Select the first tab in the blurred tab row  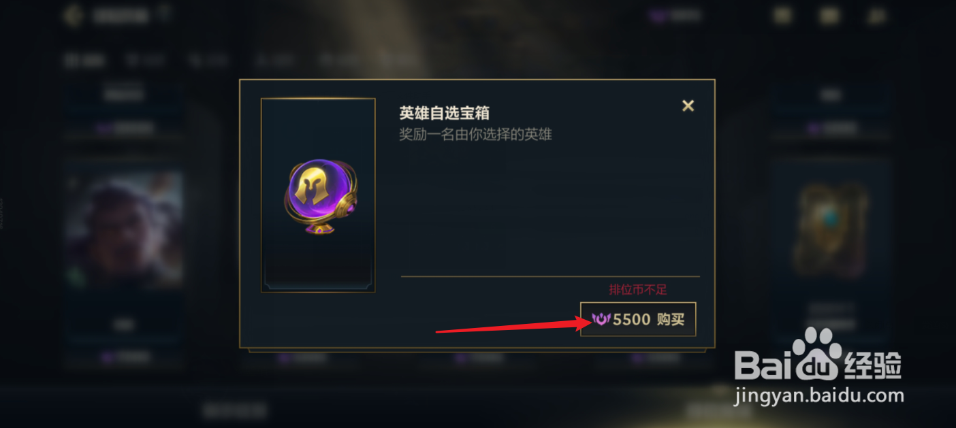(x=84, y=61)
